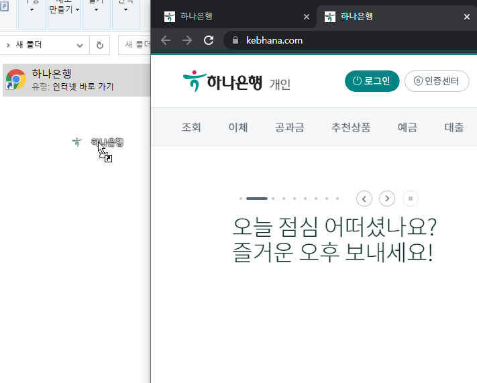
Task: Open the 하나은행 logo home link
Action: 222,81
